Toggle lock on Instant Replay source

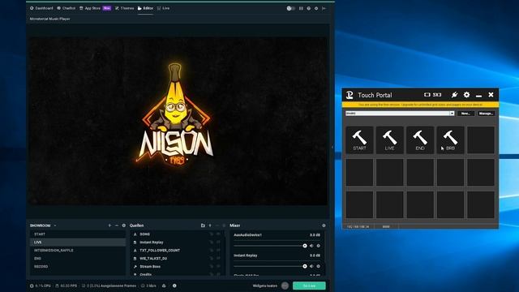[x=211, y=243]
